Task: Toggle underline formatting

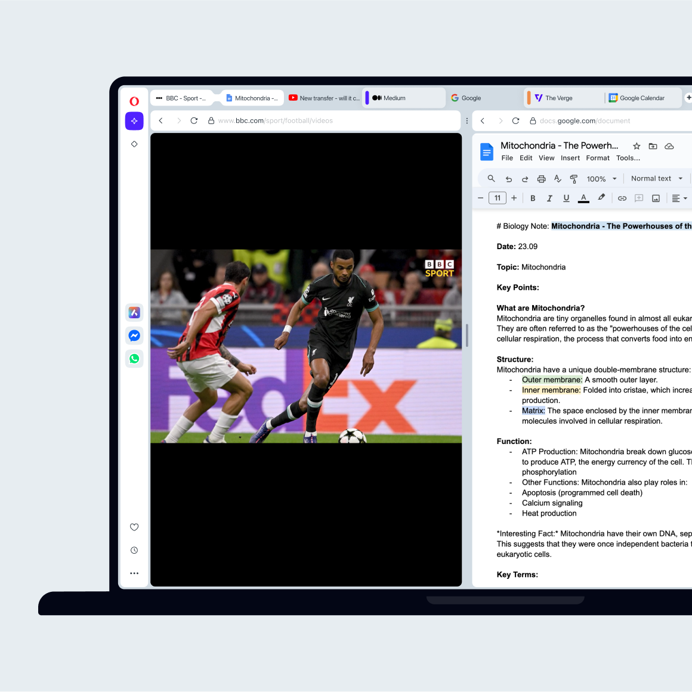Action: (566, 197)
